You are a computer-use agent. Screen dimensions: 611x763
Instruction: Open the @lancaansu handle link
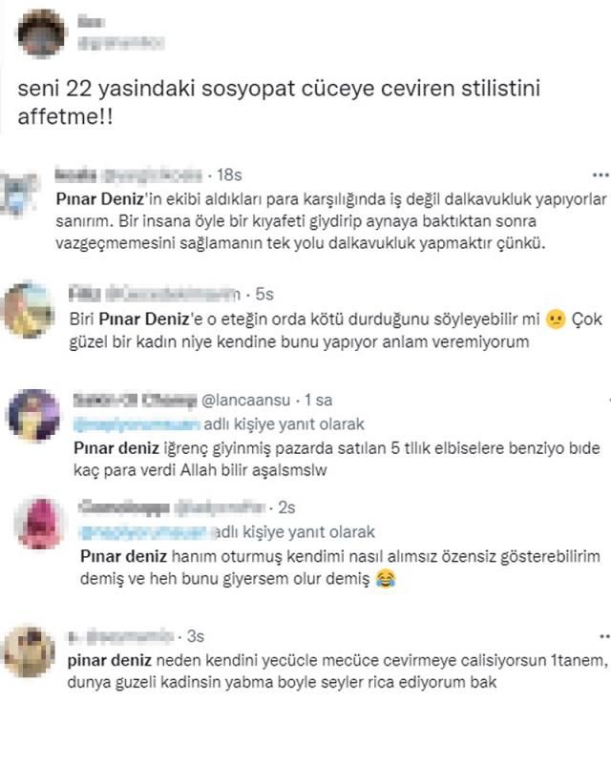click(245, 400)
